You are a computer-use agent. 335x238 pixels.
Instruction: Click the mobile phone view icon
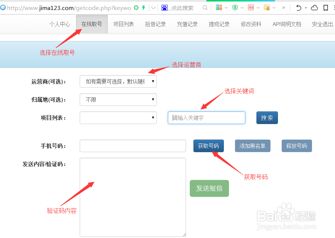click(x=326, y=7)
